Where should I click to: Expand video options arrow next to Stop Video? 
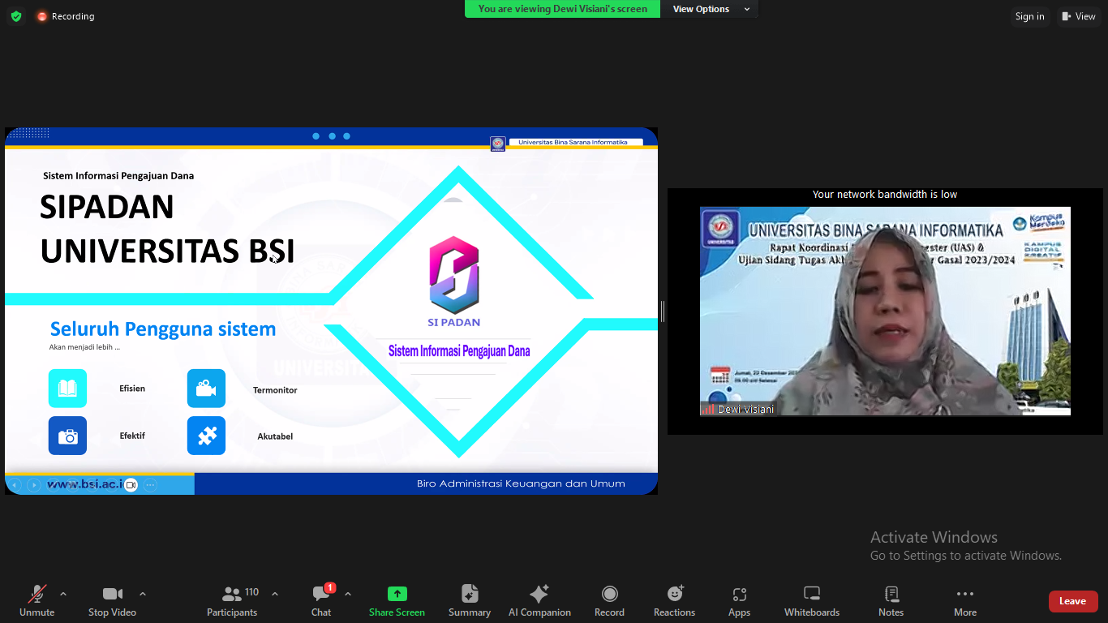click(x=143, y=594)
